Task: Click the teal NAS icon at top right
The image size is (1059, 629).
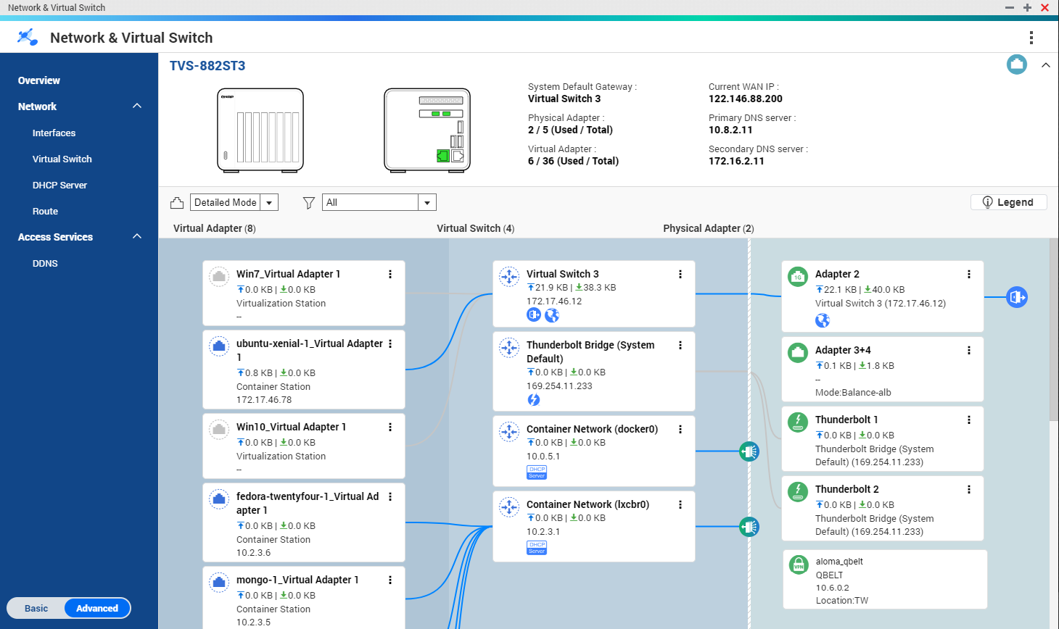Action: (1016, 64)
